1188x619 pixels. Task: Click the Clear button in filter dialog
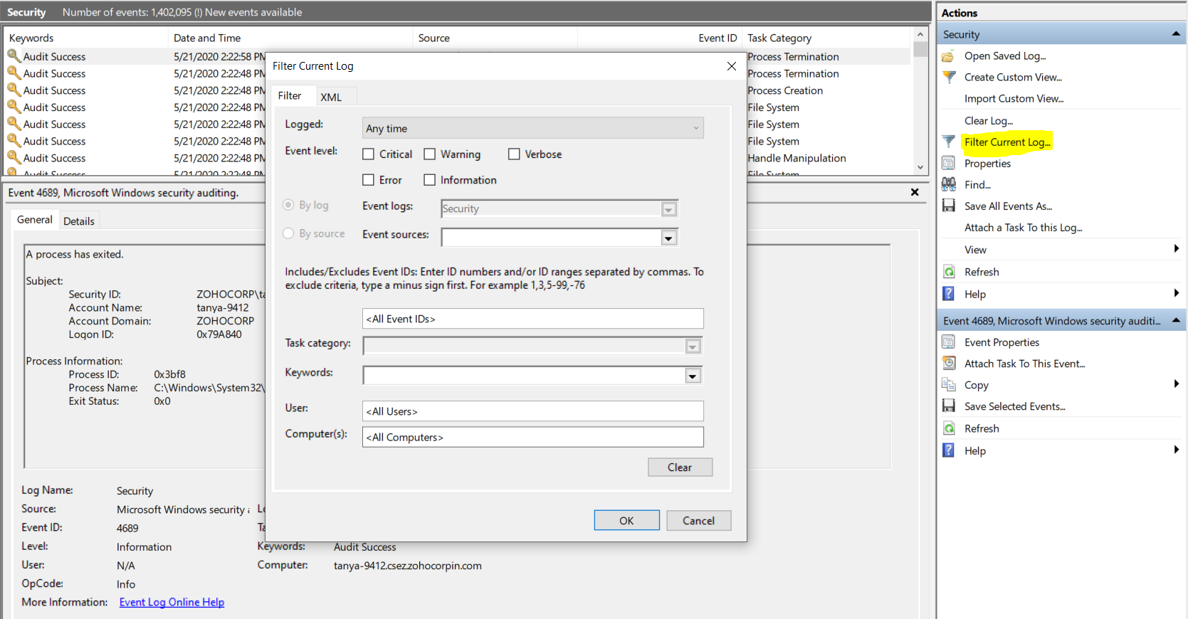tap(680, 467)
